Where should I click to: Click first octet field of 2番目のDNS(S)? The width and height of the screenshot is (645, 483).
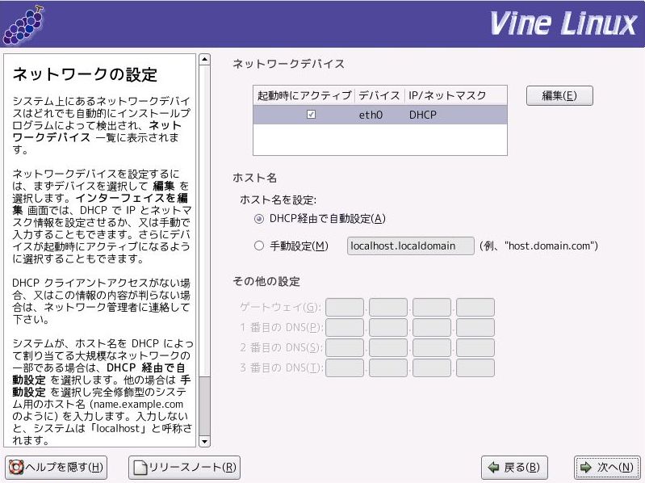click(345, 347)
